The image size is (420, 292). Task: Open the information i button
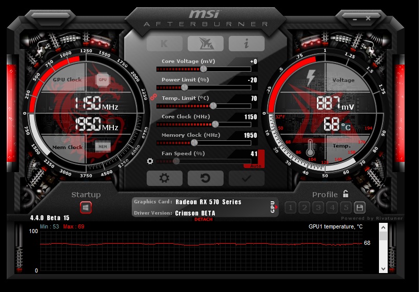point(247,44)
